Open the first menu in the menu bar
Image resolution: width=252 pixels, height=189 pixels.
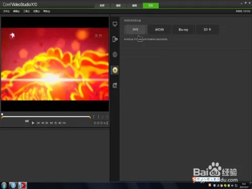[7, 11]
